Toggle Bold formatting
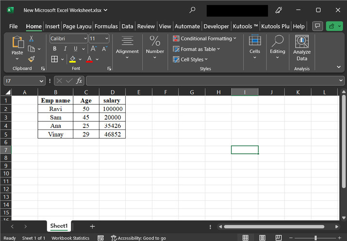Screen dimensions: 347x241 (54, 49)
